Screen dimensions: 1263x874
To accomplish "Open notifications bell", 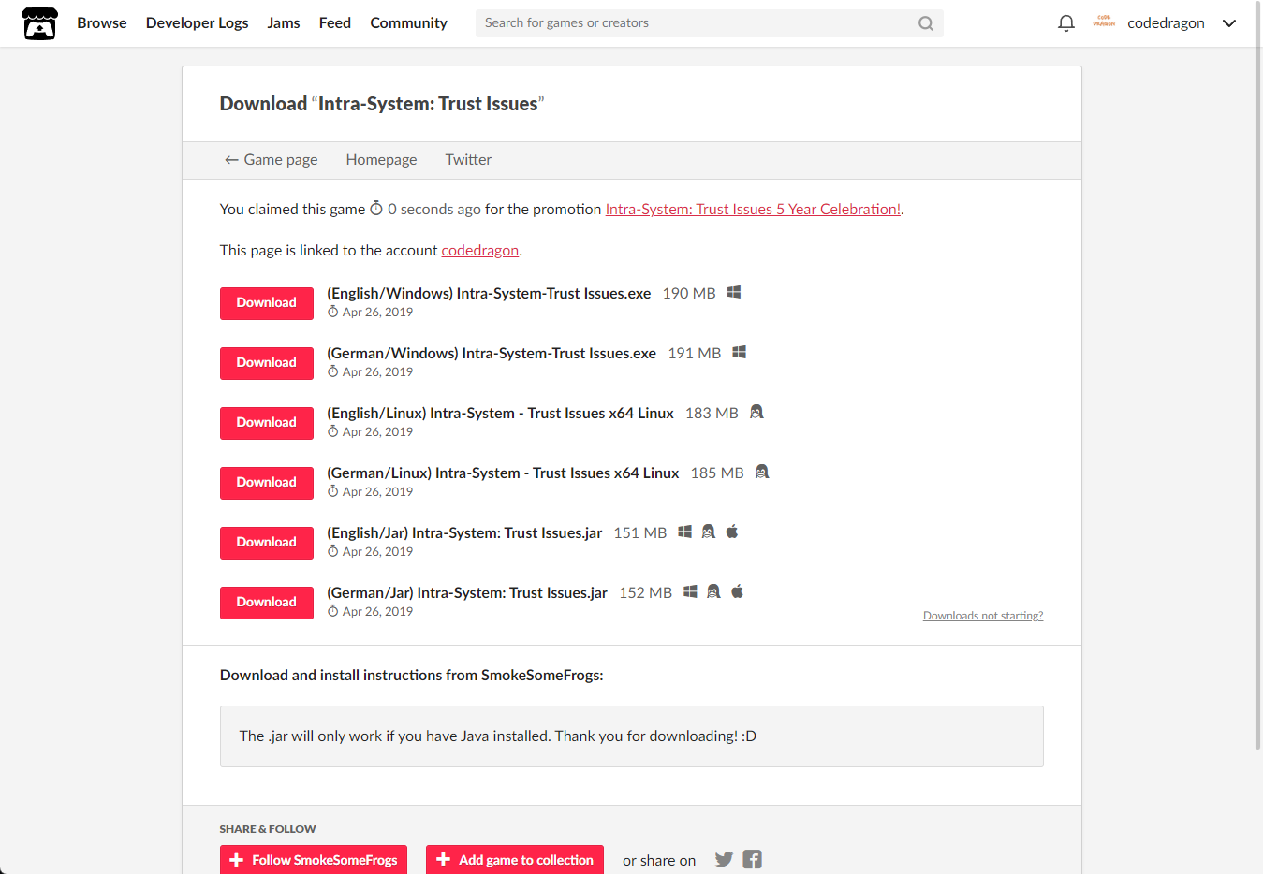I will click(1065, 23).
